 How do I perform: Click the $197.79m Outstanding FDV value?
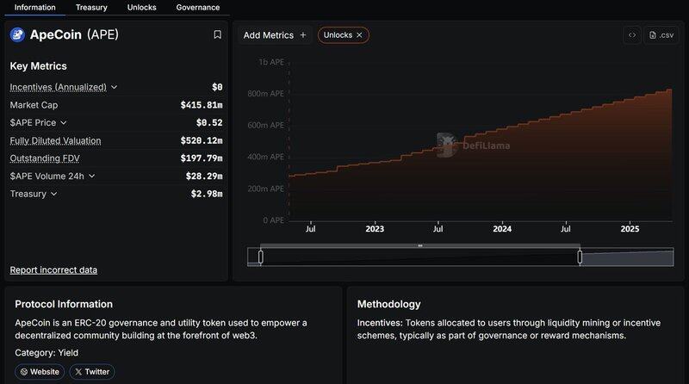pos(202,158)
